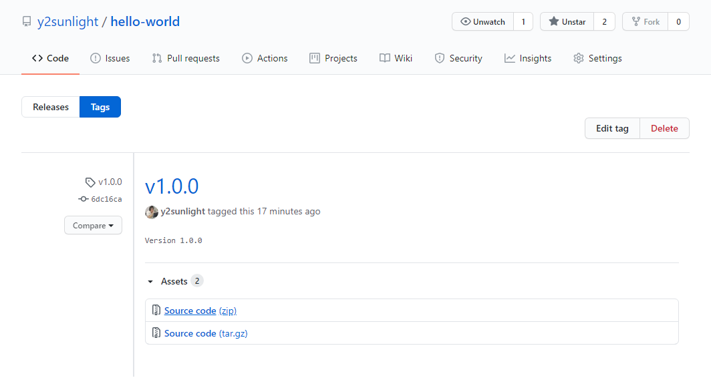Viewport: 711px width, 386px height.
Task: Open the fork count showing 0
Action: pos(678,22)
